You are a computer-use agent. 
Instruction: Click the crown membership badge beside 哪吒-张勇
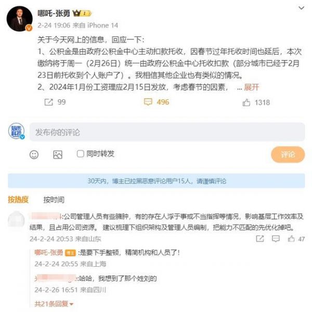pyautogui.click(x=82, y=14)
